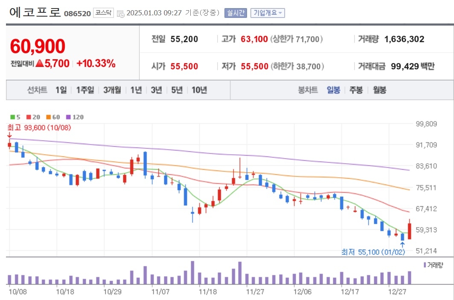
Task: Select the 1일 line chart period
Action: pos(61,90)
